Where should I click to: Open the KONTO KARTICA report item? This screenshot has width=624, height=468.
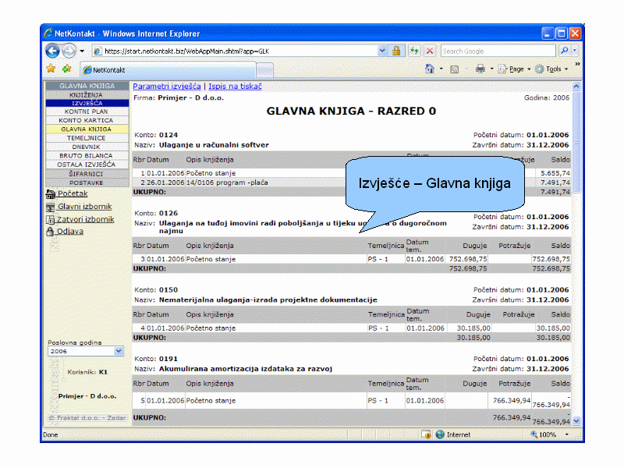tap(87, 120)
